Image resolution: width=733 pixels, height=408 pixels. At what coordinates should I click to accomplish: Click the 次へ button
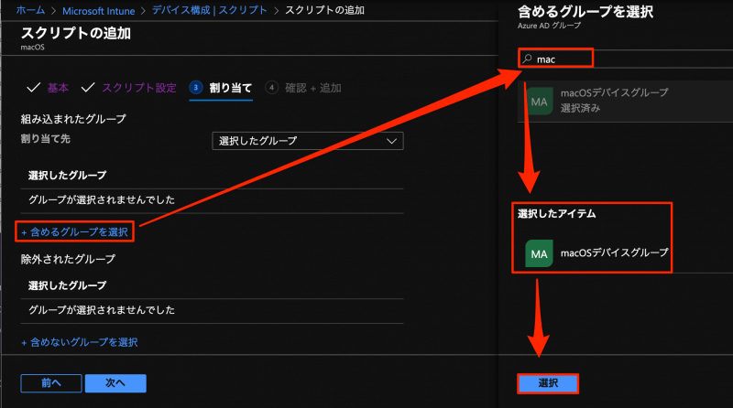pyautogui.click(x=115, y=383)
